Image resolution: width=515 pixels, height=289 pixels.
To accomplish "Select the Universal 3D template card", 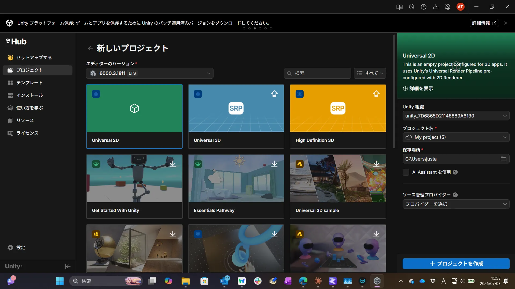I will (236, 116).
